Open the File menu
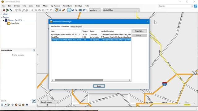The image size is (198, 111). (4, 6)
